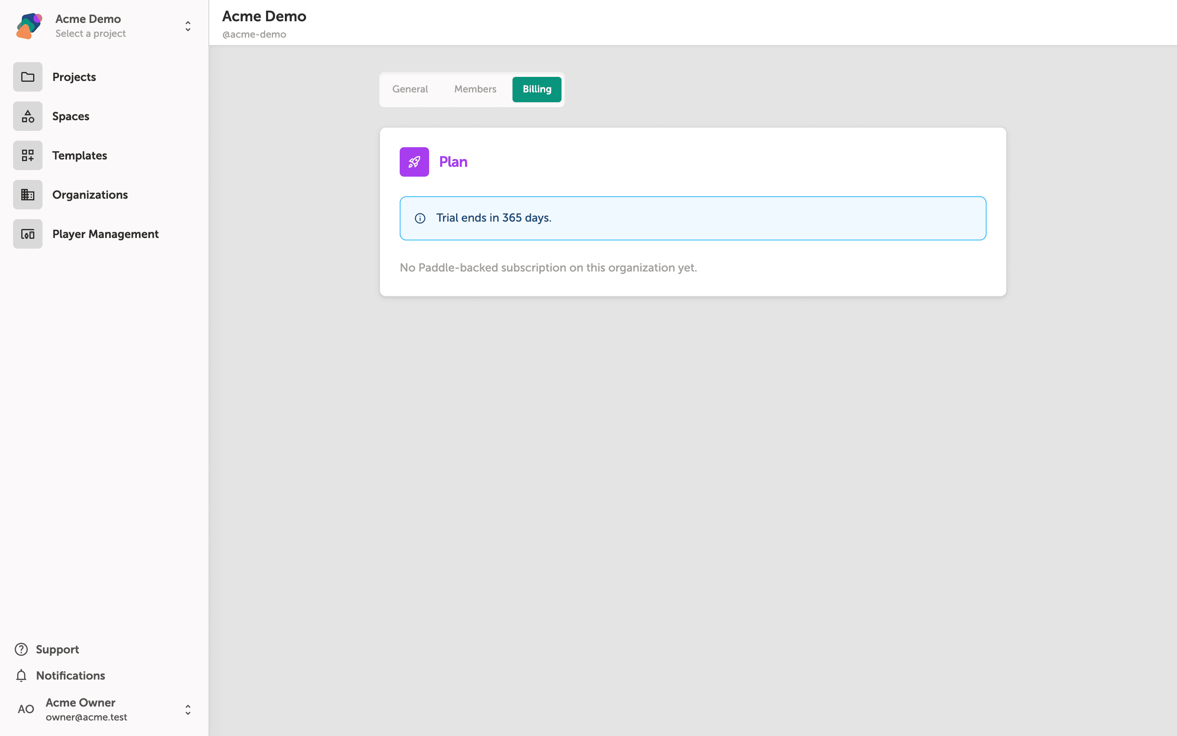Image resolution: width=1177 pixels, height=736 pixels.
Task: Click the purple rocket Plan icon
Action: tap(414, 162)
